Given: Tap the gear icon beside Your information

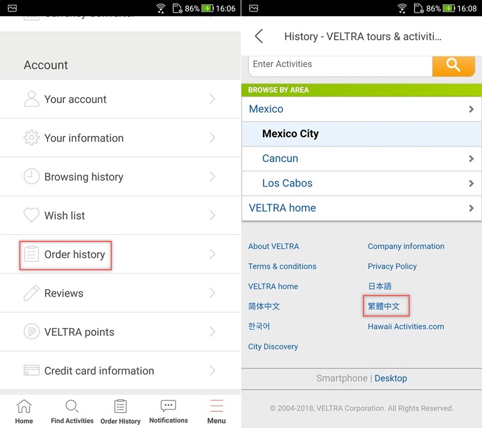Looking at the screenshot, I should [31, 138].
